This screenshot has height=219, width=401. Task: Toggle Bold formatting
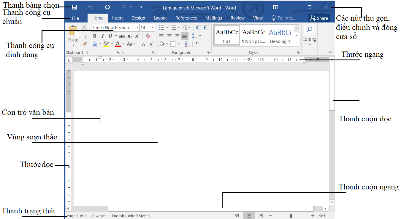pyautogui.click(x=95, y=36)
